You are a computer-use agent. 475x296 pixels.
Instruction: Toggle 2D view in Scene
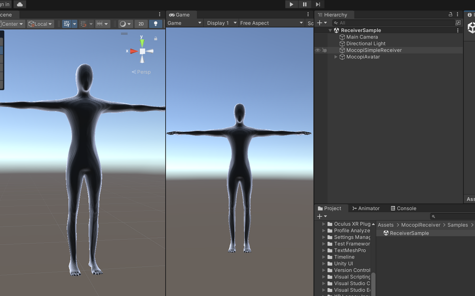coord(141,24)
